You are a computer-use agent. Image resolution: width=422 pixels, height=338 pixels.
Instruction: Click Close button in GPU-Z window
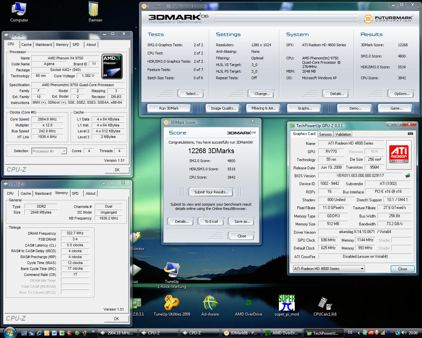(x=402, y=269)
